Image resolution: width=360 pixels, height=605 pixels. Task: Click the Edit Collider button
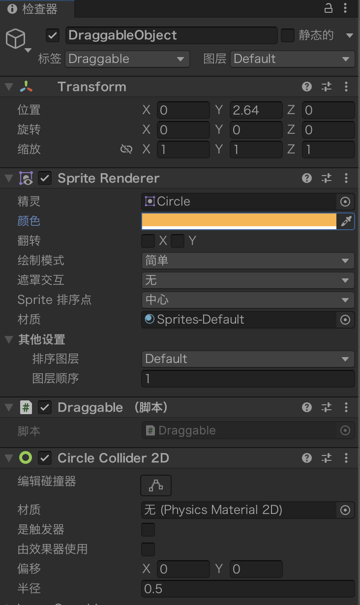tap(156, 485)
